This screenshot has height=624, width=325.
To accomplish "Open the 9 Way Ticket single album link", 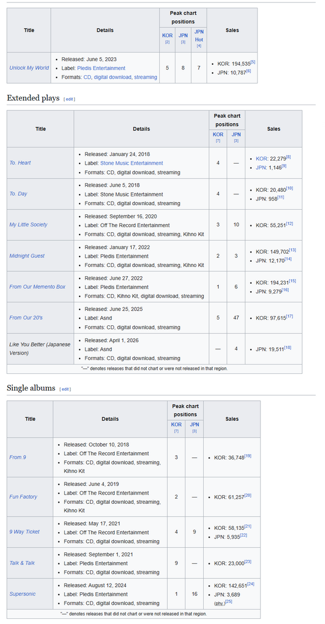I will tap(25, 532).
